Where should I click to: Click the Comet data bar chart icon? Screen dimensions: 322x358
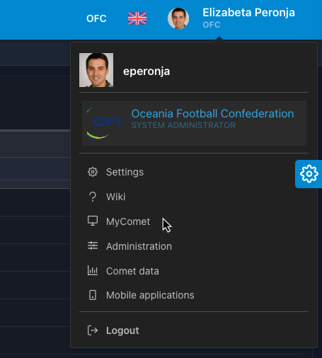click(x=93, y=270)
